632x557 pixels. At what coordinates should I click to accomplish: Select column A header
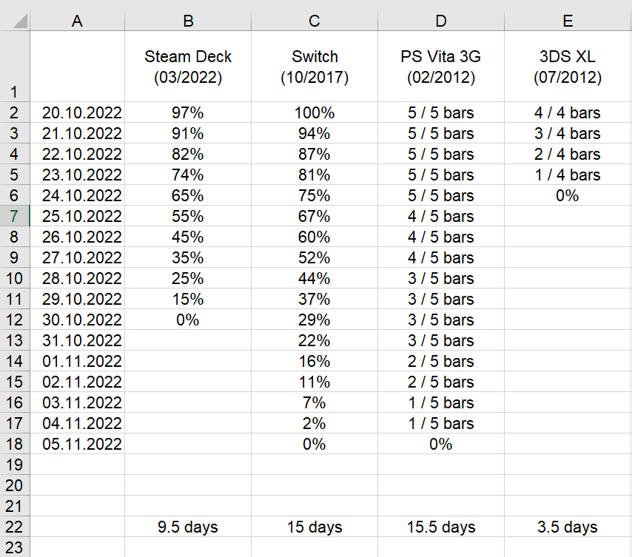point(77,21)
